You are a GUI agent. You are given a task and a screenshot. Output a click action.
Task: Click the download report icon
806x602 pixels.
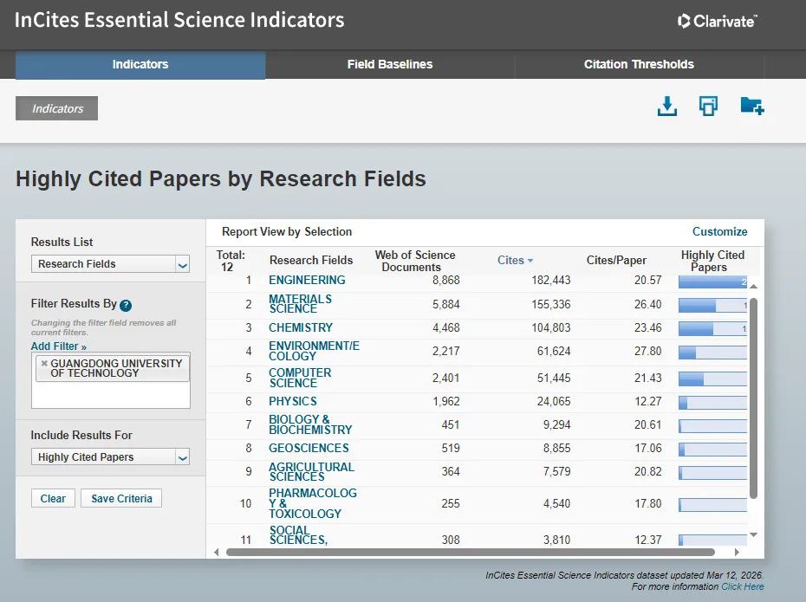666,107
